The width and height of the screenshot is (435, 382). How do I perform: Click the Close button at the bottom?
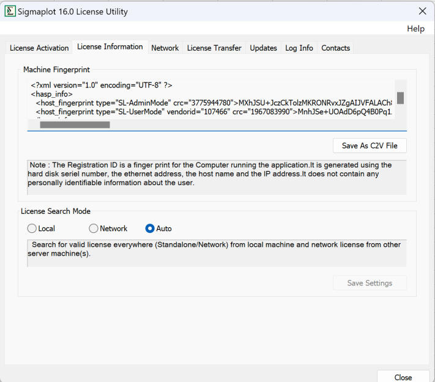pos(403,377)
